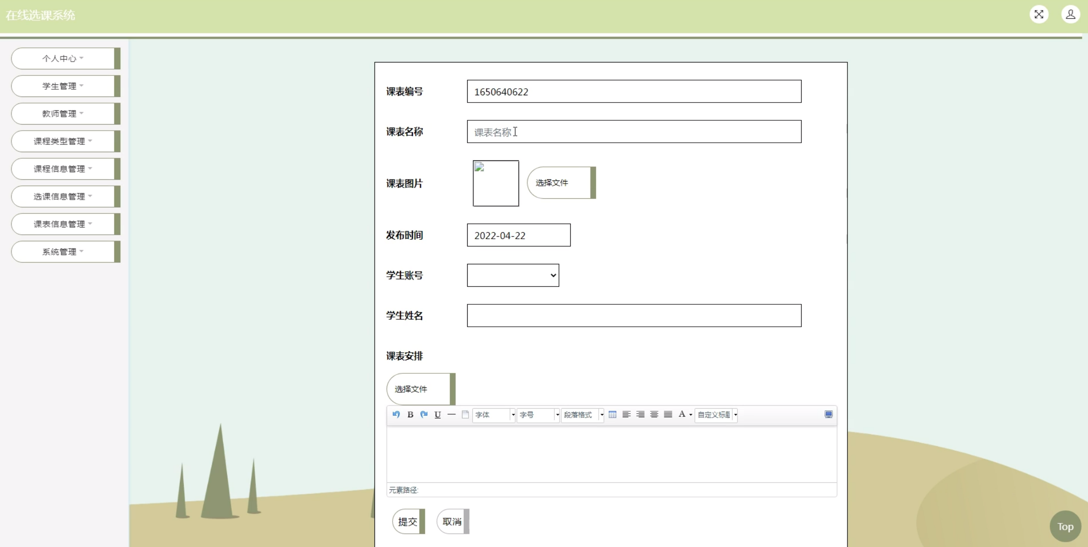Click the editor fullscreen monitor icon
This screenshot has height=547, width=1088.
click(828, 414)
